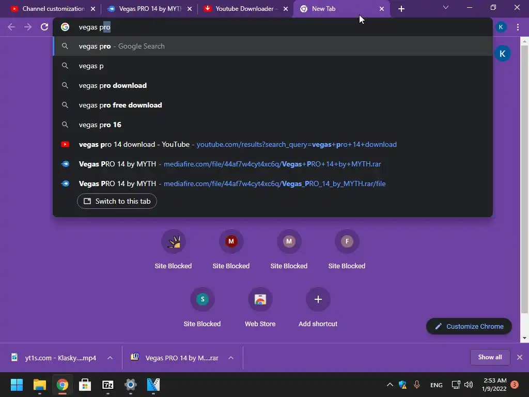Open the large K Google account avatar
Screen dimensions: 529x397
click(502, 53)
